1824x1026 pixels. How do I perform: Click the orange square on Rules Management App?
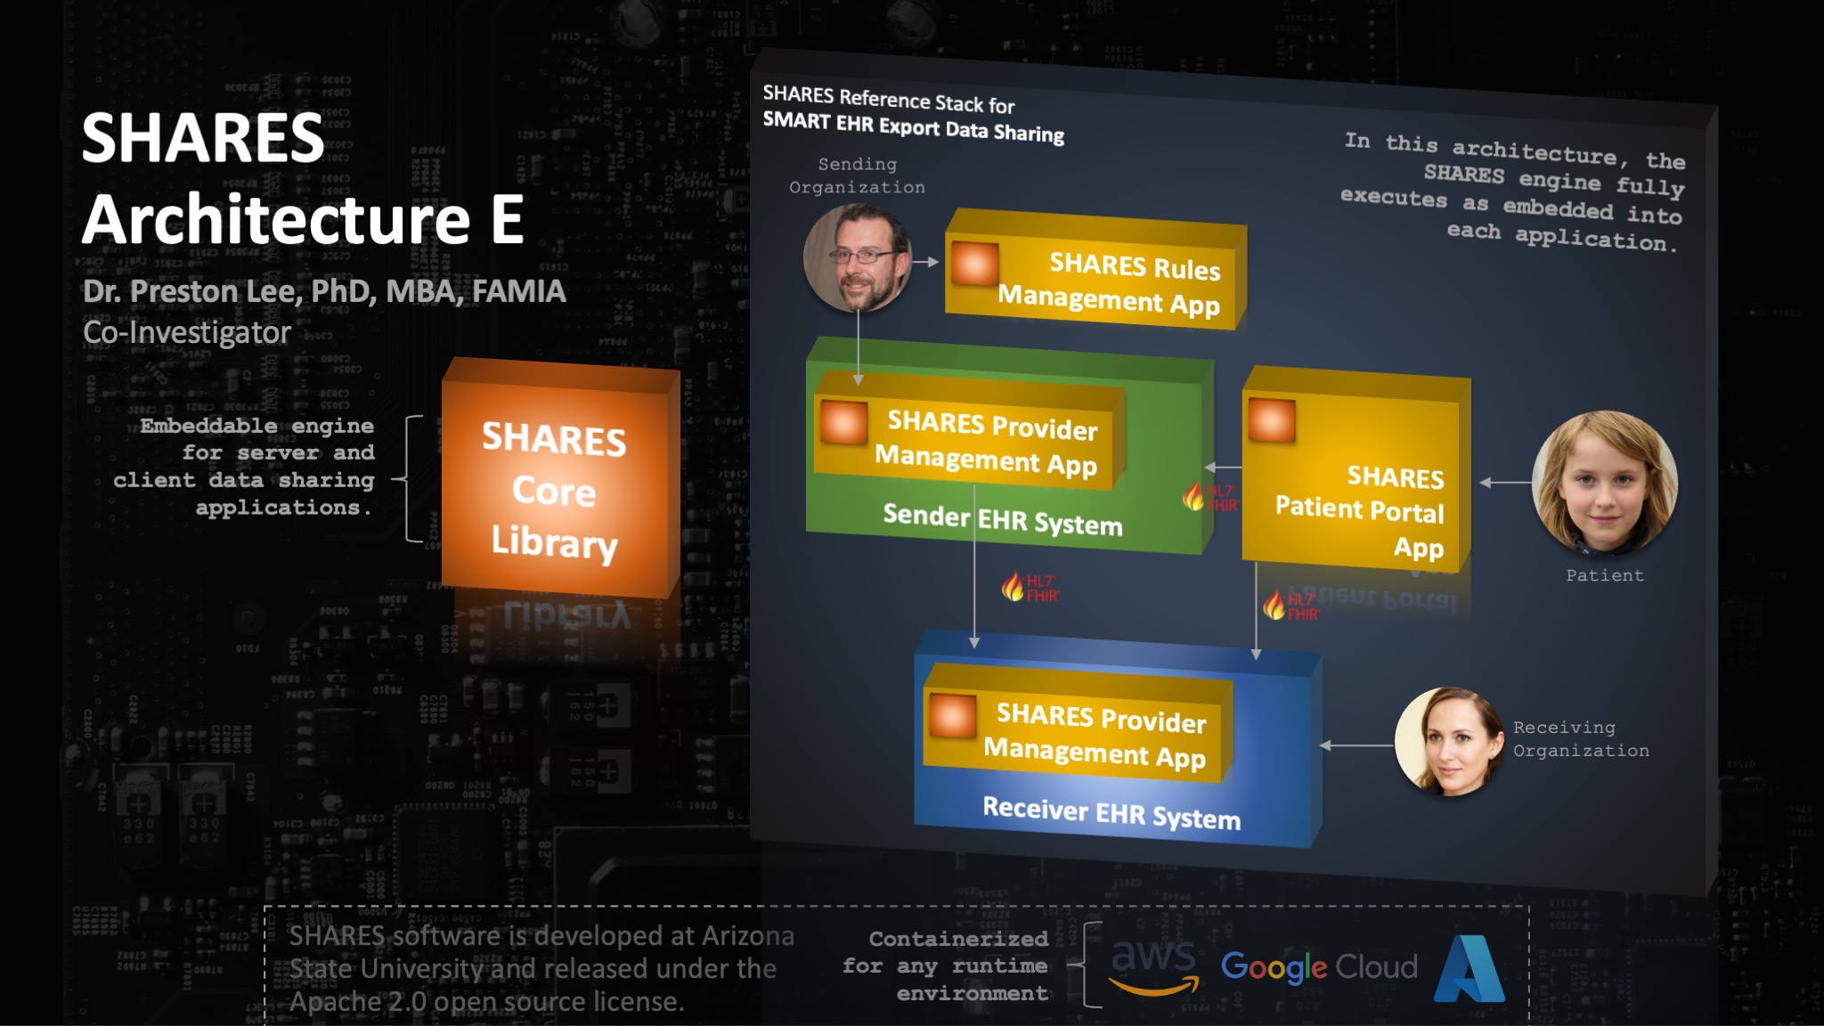point(974,263)
